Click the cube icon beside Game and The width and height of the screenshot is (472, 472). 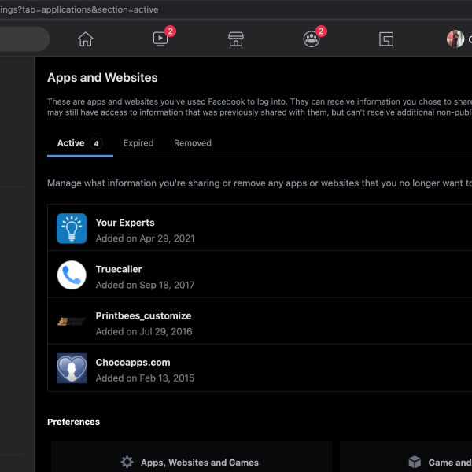click(415, 462)
